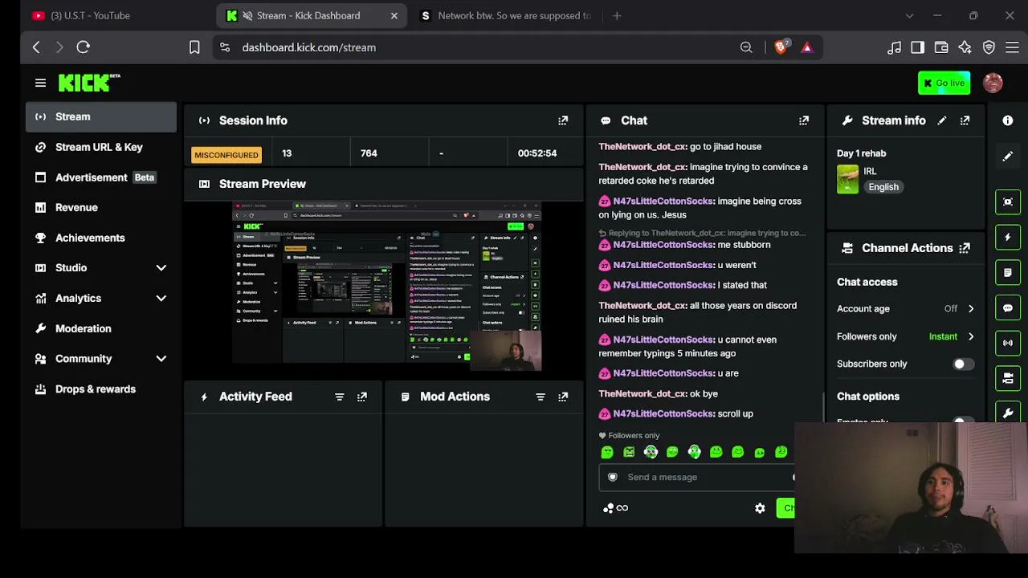Image resolution: width=1028 pixels, height=578 pixels.
Task: Click the pencil edit icon in the right sidebar
Action: [x=1008, y=156]
